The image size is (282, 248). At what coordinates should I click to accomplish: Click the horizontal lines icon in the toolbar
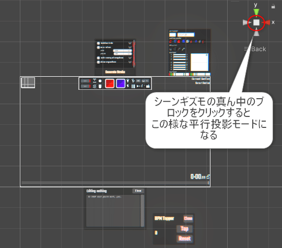click(95, 81)
